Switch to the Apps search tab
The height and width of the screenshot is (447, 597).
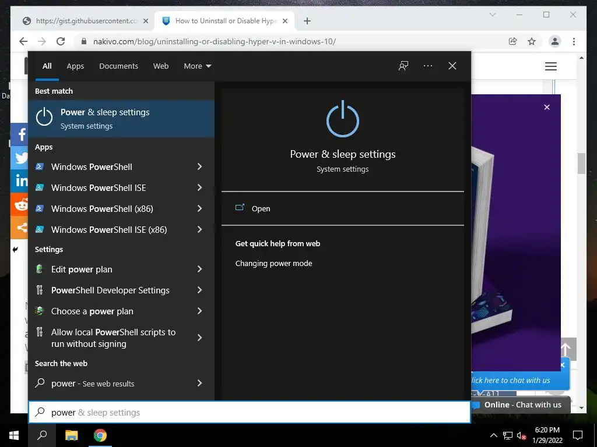tap(75, 66)
